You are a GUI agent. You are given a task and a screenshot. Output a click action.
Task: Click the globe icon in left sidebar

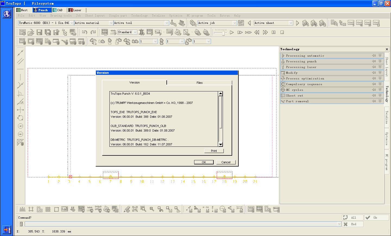coord(7,14)
